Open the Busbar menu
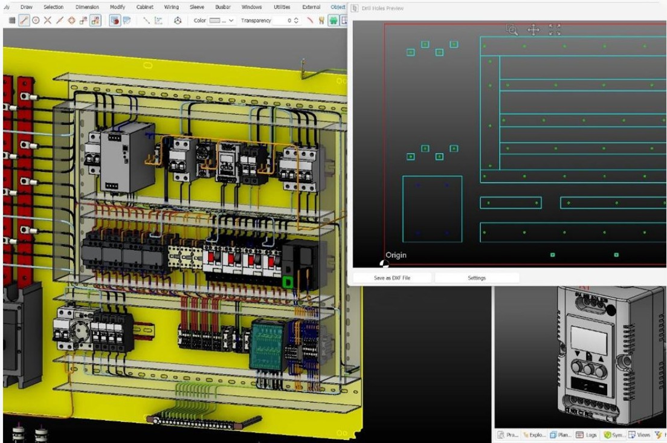This screenshot has height=443, width=667. 223,7
